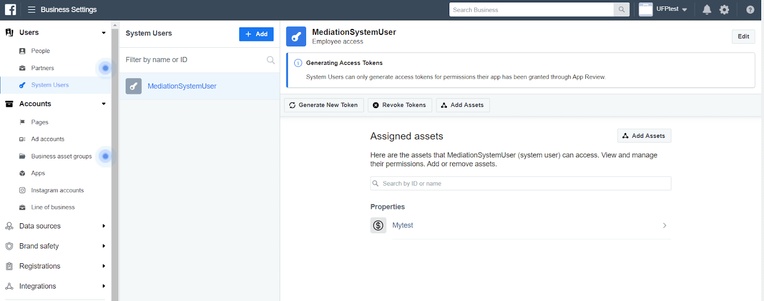Open the settings gear icon

[724, 10]
